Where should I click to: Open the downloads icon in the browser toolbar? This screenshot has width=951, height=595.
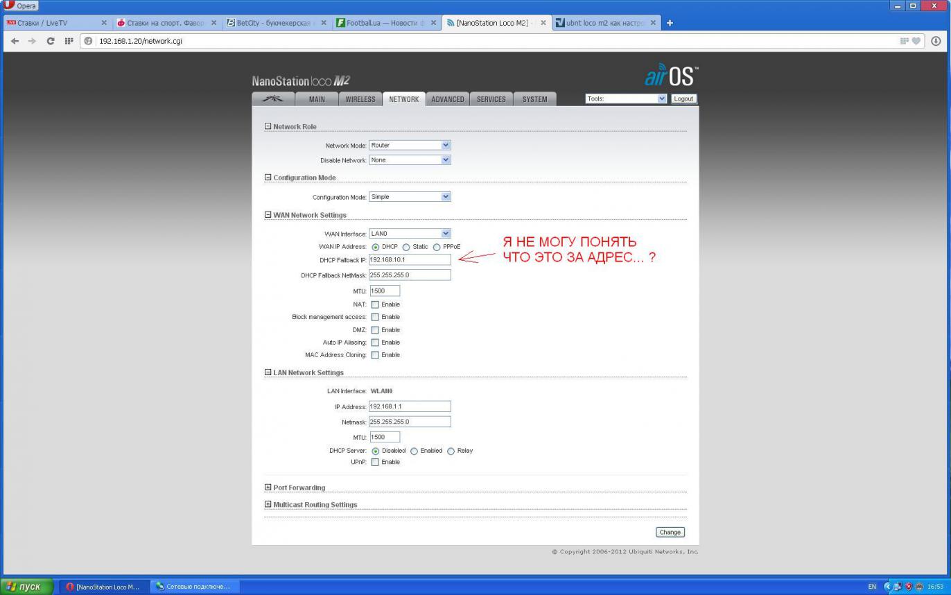[x=936, y=41]
